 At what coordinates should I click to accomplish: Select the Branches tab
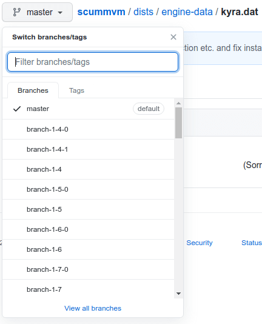tap(33, 90)
